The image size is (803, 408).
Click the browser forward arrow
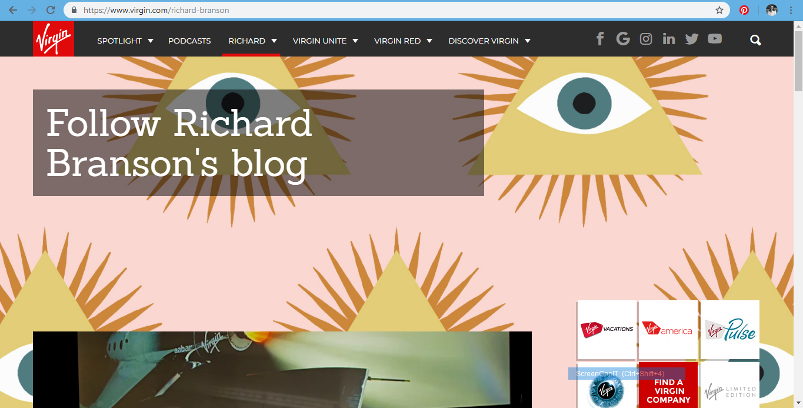click(x=32, y=10)
